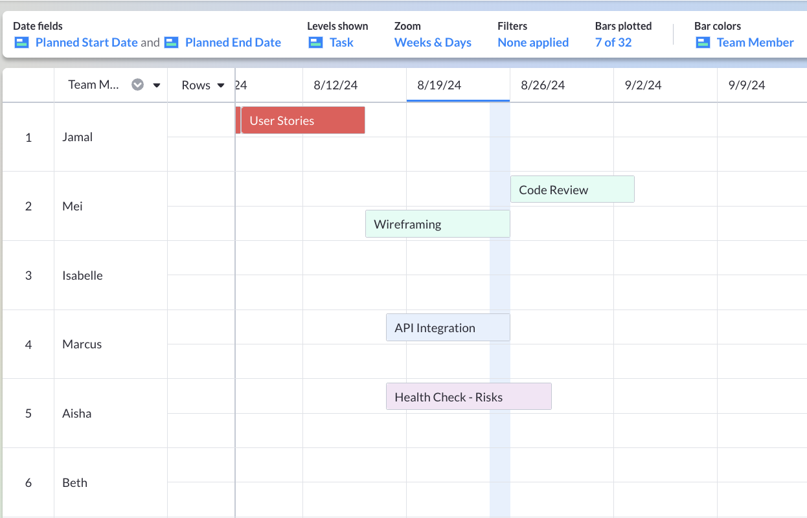
Task: Select the Code Review bar
Action: pyautogui.click(x=572, y=189)
